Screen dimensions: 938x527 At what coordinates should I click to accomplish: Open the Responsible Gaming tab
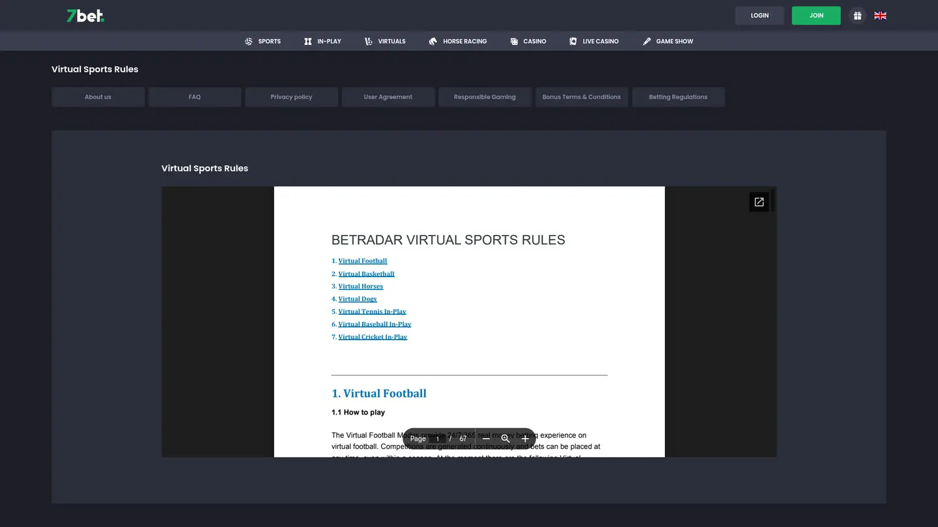(x=485, y=97)
